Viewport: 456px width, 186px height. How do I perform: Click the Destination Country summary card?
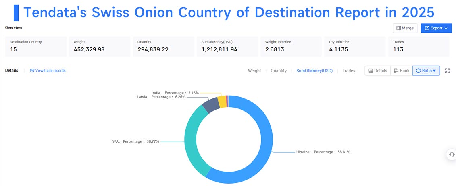[x=36, y=46]
